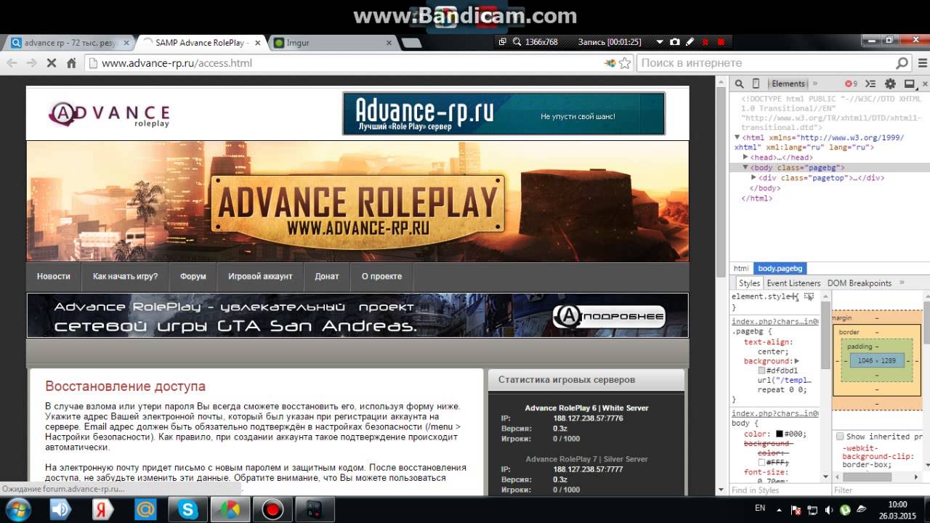Click the search magnifier in search box
930x523 pixels.
tap(902, 63)
